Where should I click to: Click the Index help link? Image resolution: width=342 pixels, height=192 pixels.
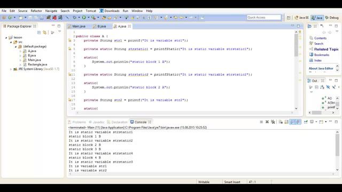318,60
